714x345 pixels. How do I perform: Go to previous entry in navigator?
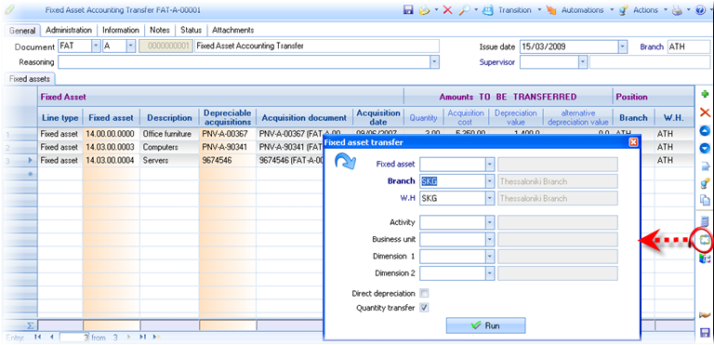pyautogui.click(x=51, y=338)
